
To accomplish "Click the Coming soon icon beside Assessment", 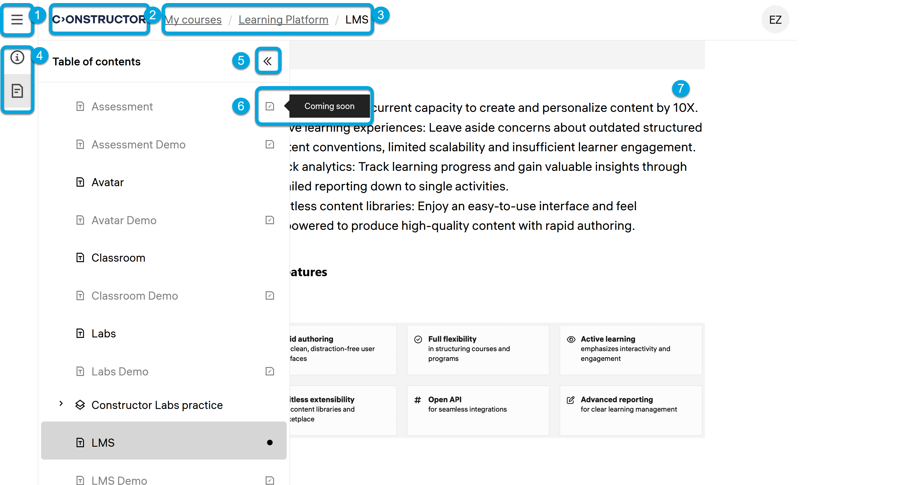I will click(x=270, y=106).
